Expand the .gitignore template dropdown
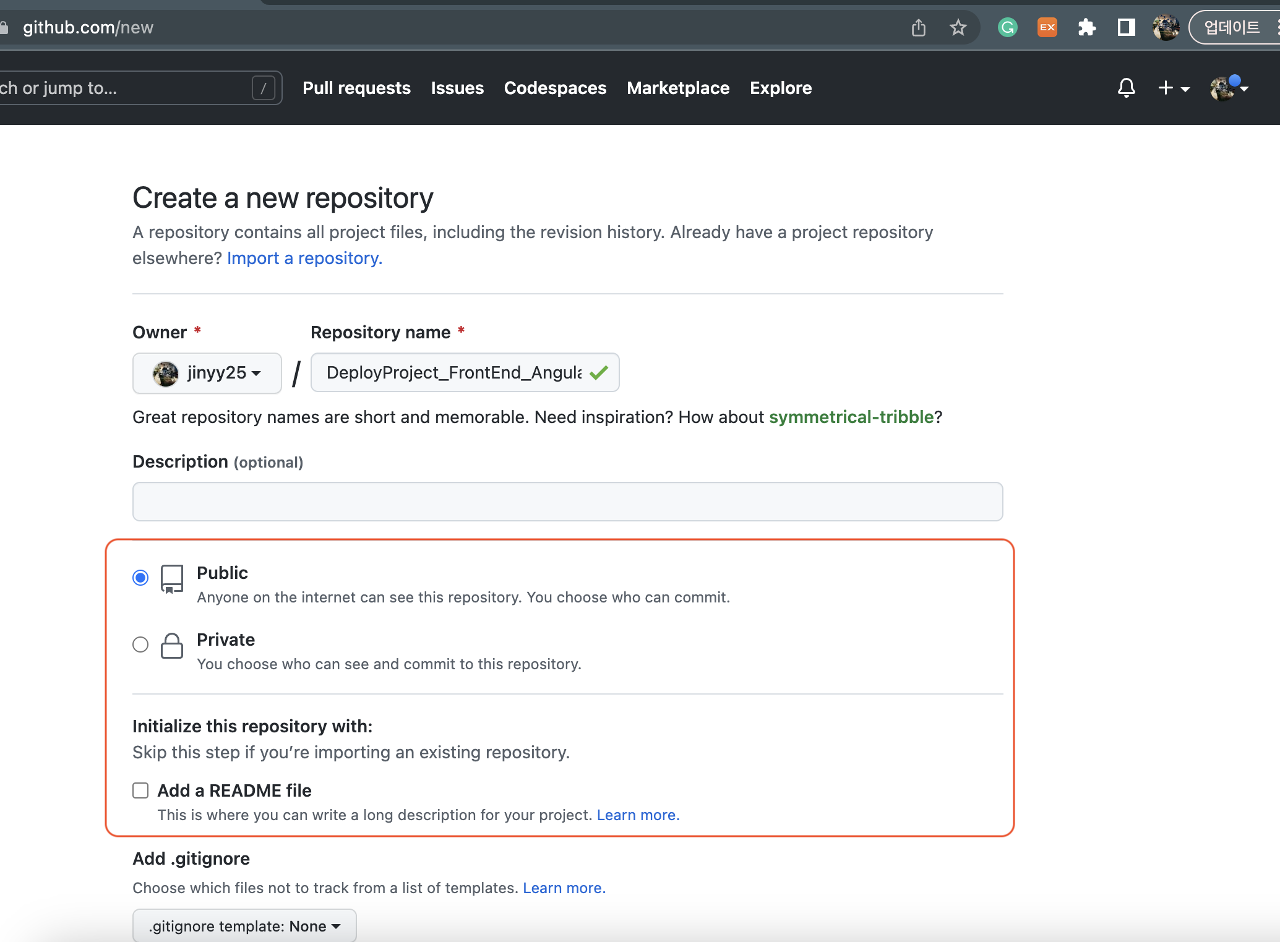 [244, 925]
